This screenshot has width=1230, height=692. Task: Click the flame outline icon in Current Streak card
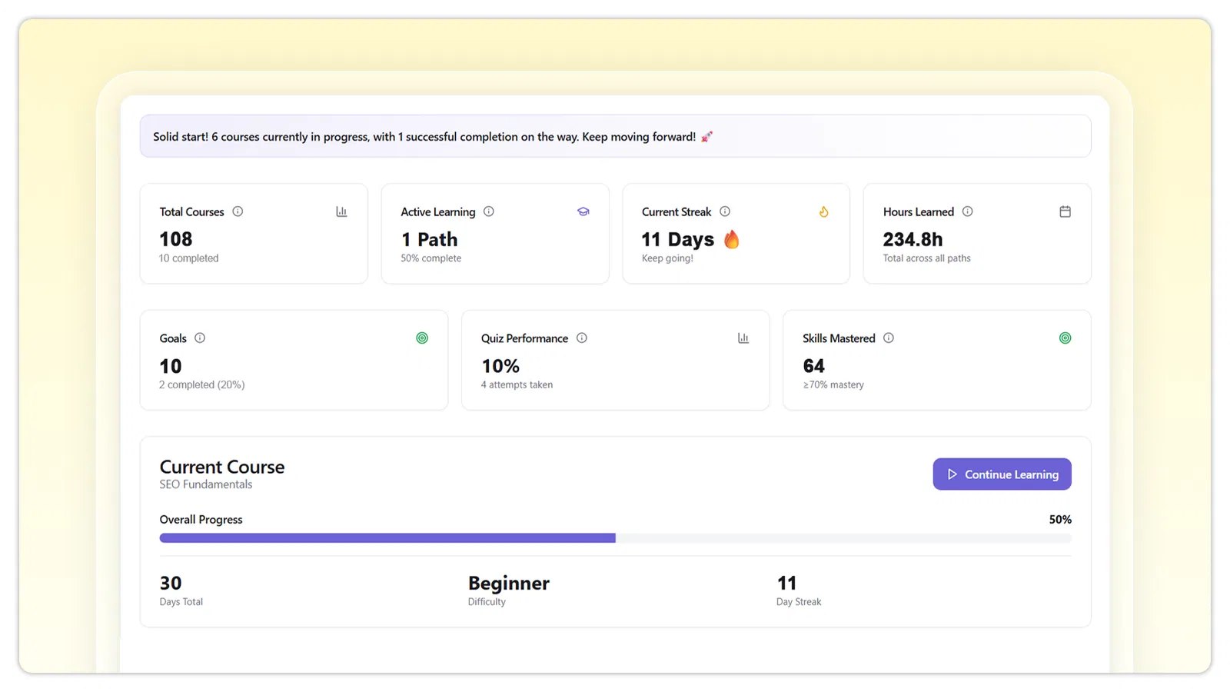tap(823, 211)
